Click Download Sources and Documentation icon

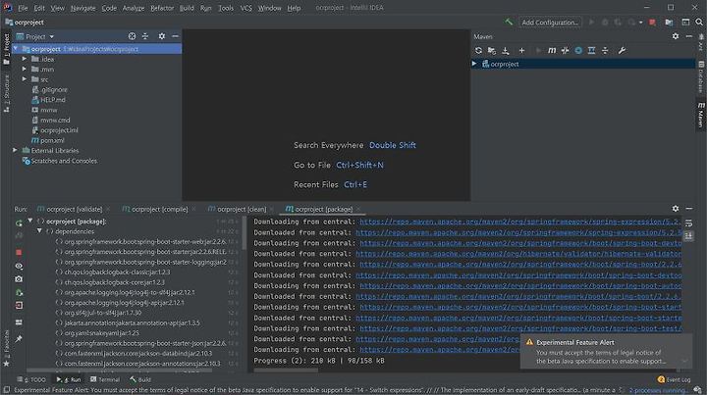(506, 50)
